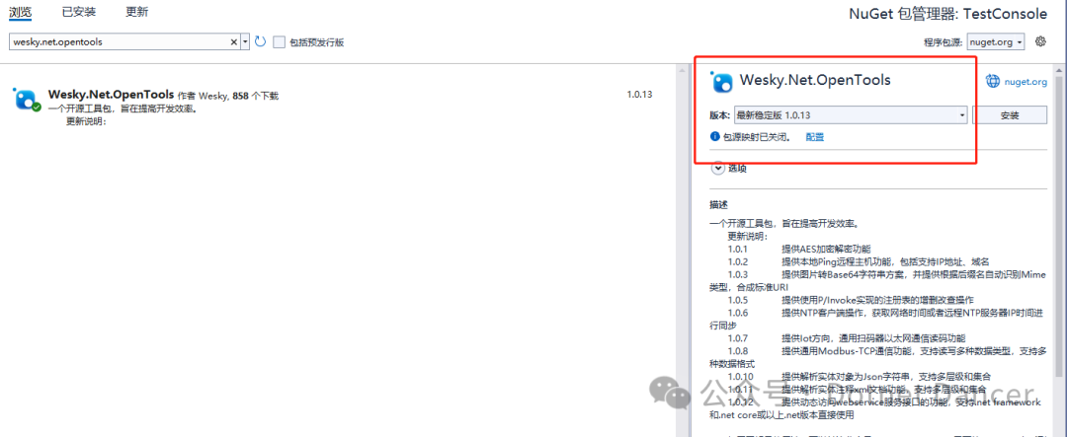The width and height of the screenshot is (1067, 437).
Task: Open the search history dropdown arrow
Action: pyautogui.click(x=245, y=41)
